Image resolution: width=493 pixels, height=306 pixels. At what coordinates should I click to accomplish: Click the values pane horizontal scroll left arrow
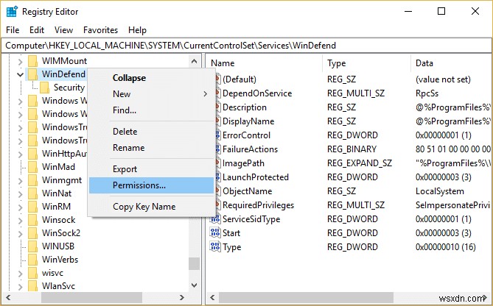tap(212, 297)
